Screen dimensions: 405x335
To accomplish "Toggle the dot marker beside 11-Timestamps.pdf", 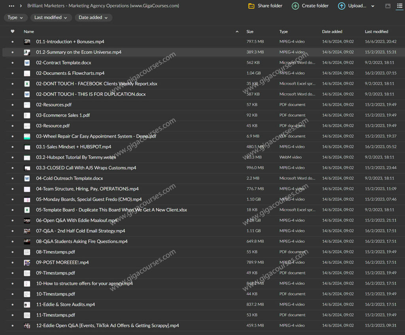I will tap(12, 315).
